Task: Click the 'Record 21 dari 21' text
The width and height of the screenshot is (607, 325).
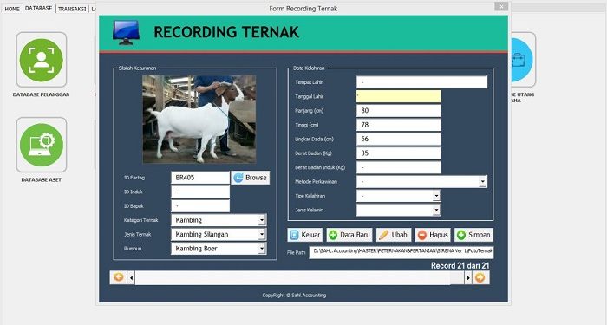Action: [x=460, y=265]
